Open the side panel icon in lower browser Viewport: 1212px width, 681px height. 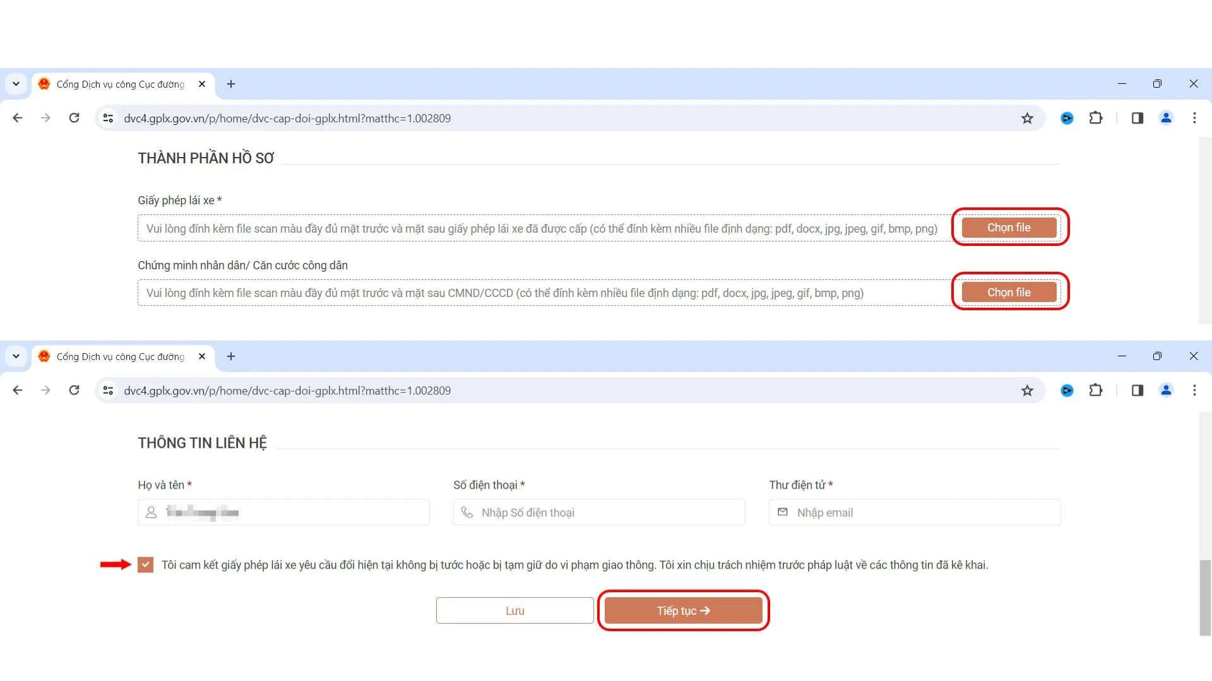(1137, 390)
